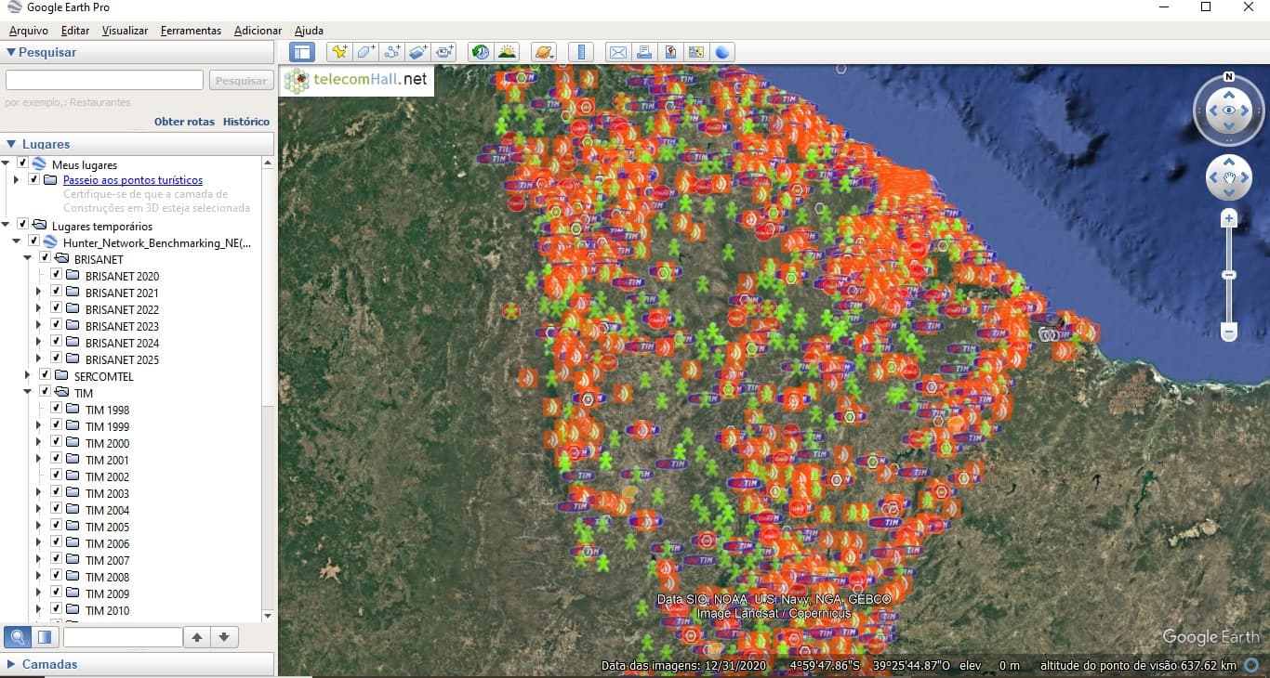Viewport: 1270px width, 678px height.
Task: Open the historical imagery clock tool
Action: [x=481, y=52]
